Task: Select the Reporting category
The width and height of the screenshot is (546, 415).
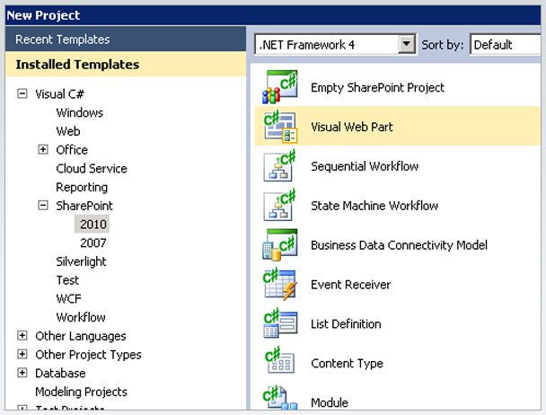Action: coord(82,188)
